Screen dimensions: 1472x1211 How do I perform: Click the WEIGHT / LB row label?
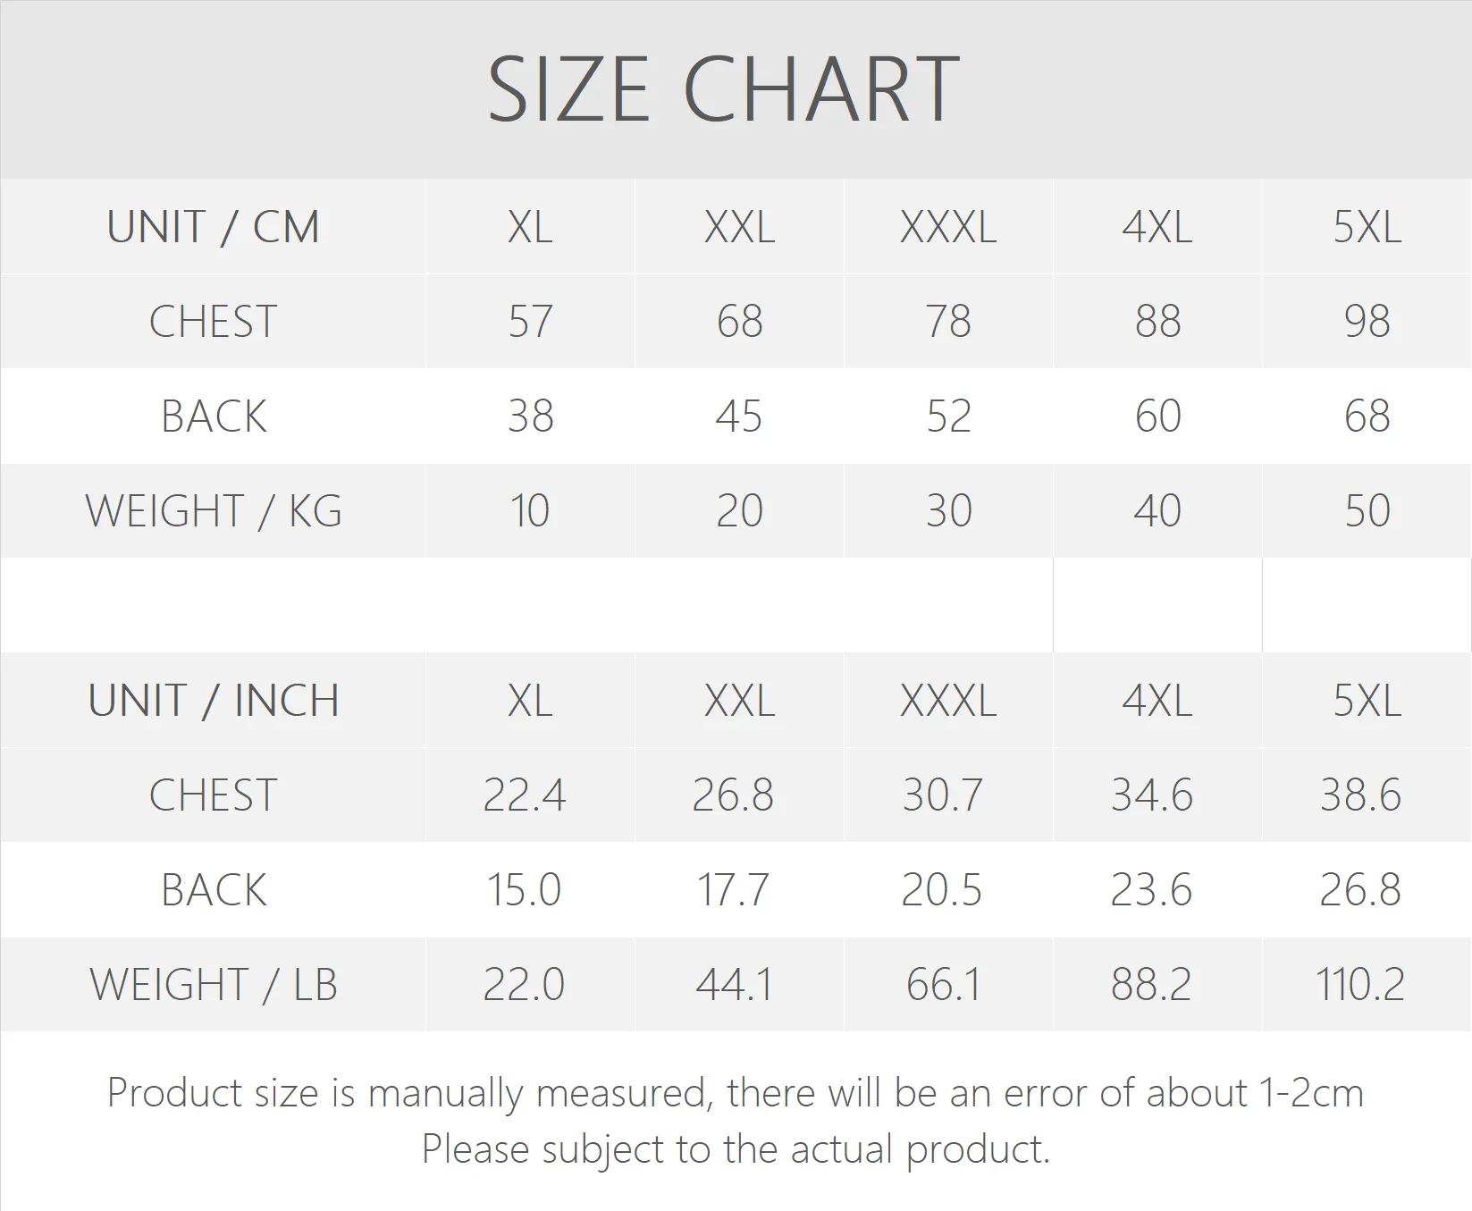coord(213,985)
